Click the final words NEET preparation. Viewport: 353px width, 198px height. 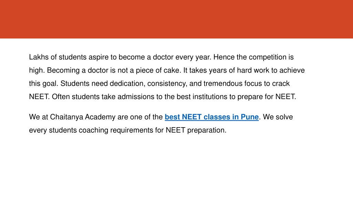196,130
